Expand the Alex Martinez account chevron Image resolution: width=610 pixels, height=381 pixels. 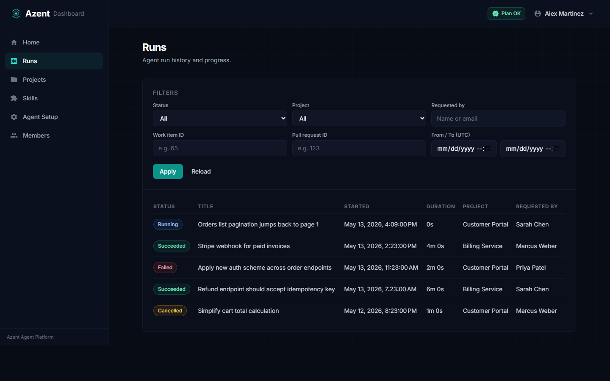591,14
